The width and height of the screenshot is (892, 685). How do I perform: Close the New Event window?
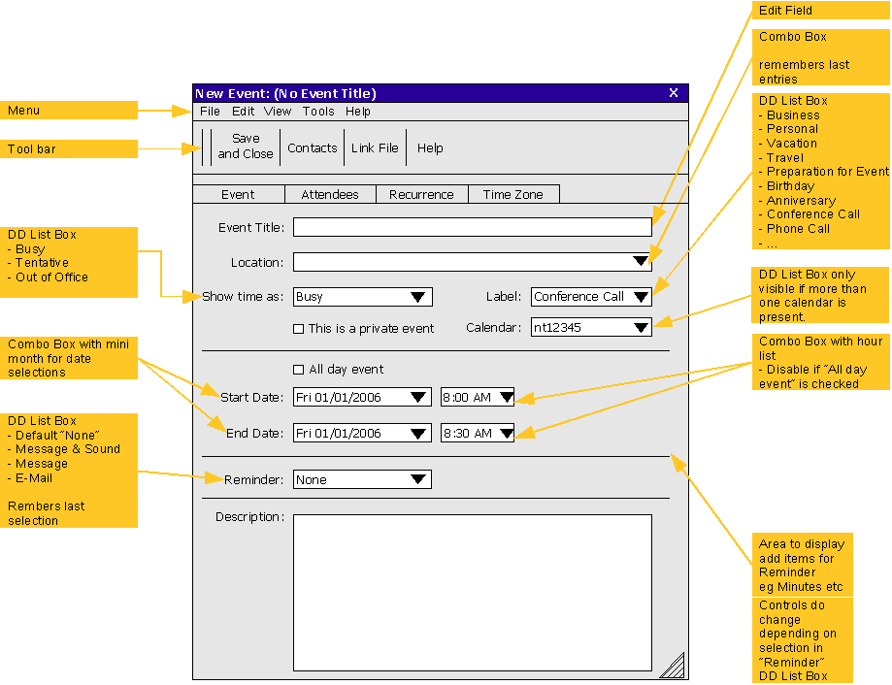(674, 93)
